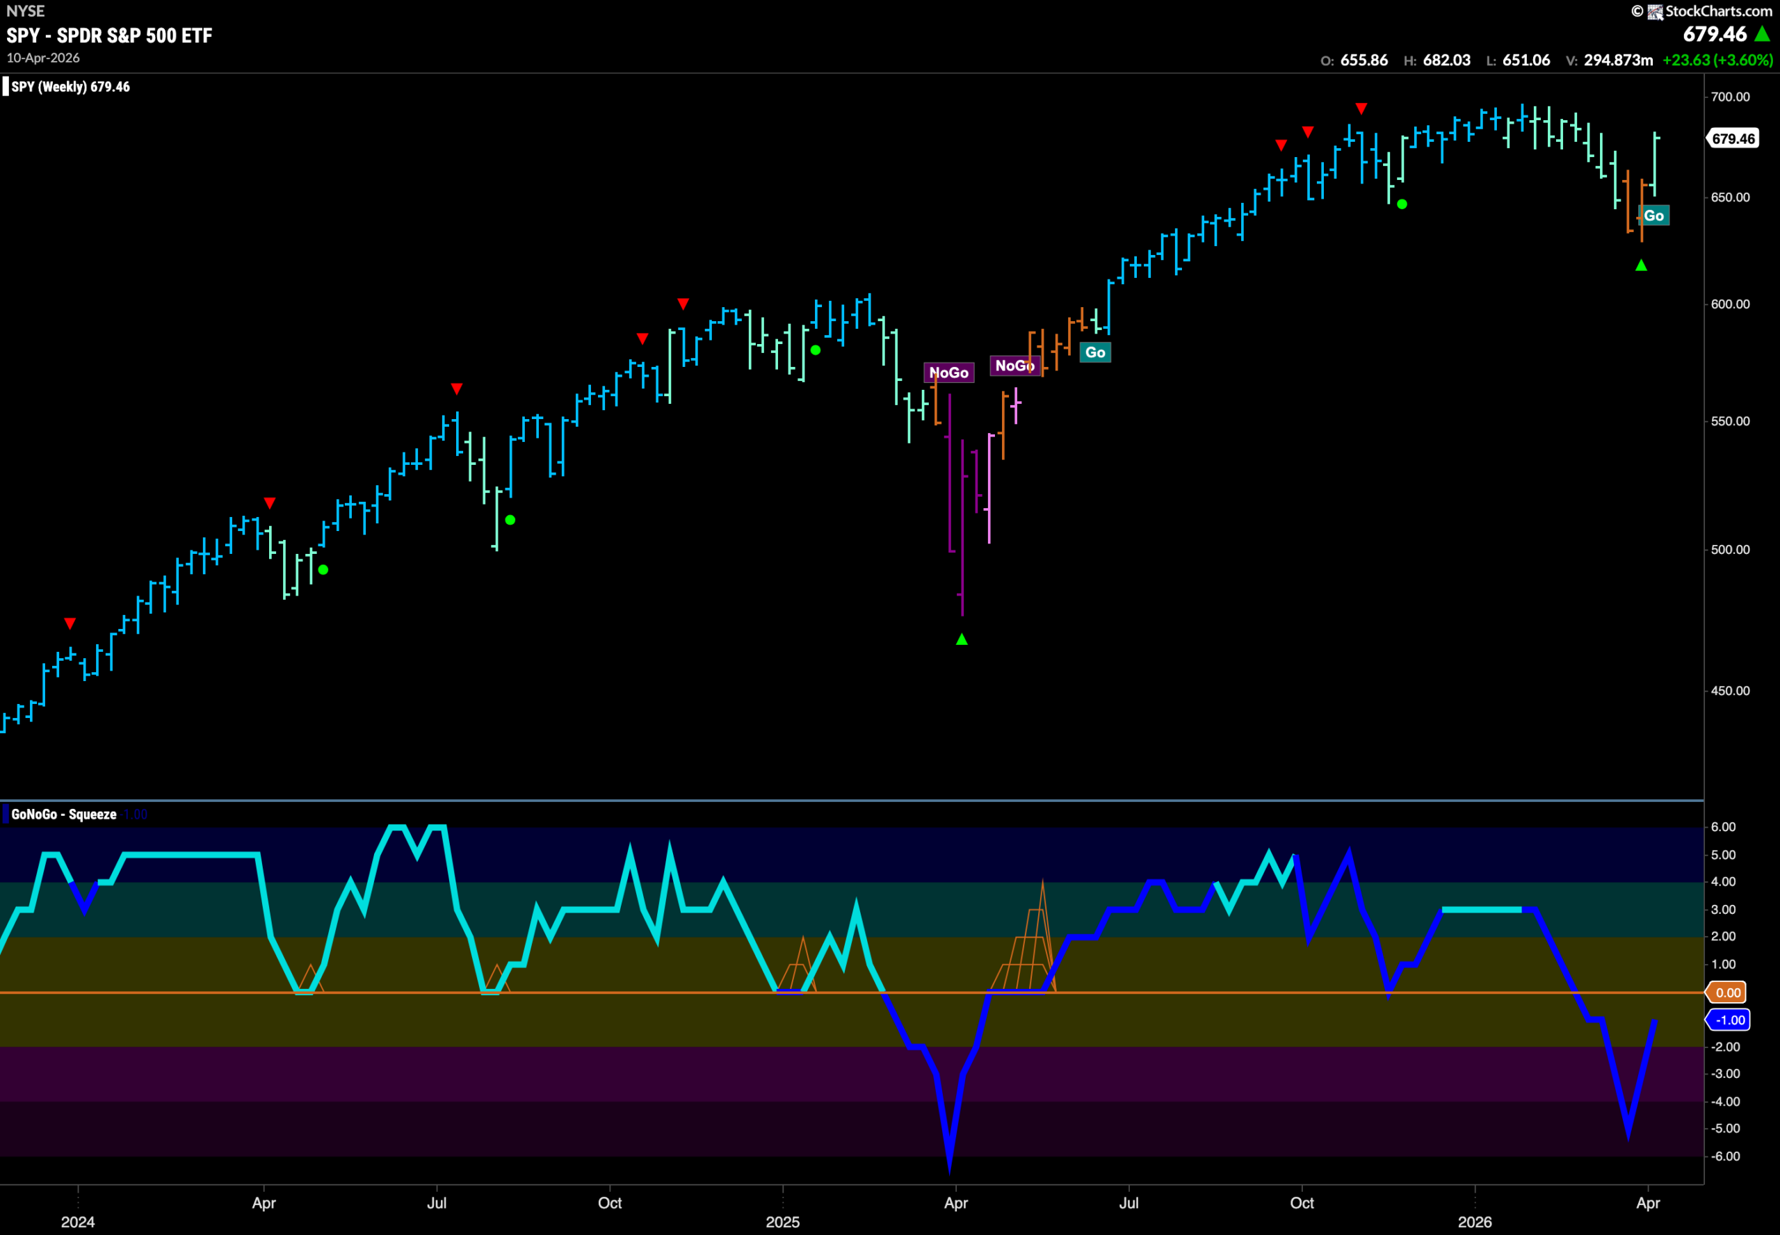1780x1235 pixels.
Task: Click the red triangle above the July 2024 peak
Action: point(457,389)
